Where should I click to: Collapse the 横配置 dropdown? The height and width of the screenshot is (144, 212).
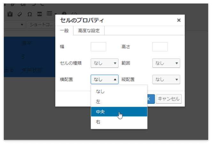pos(104,80)
